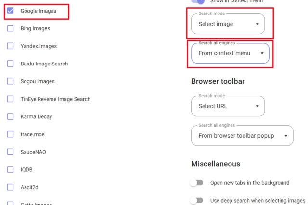
Task: Toggle the 'Show in context menu' switch
Action: tap(198, 2)
